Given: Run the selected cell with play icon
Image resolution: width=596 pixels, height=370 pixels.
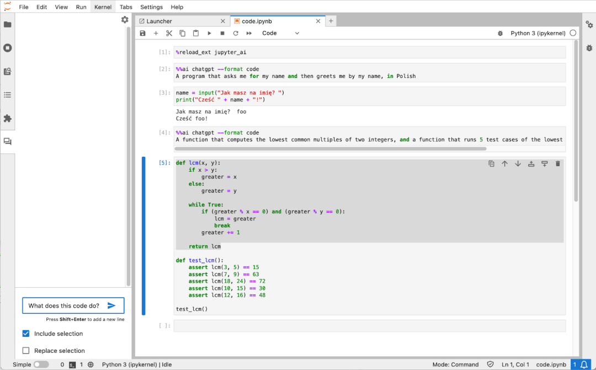Looking at the screenshot, I should click(209, 33).
